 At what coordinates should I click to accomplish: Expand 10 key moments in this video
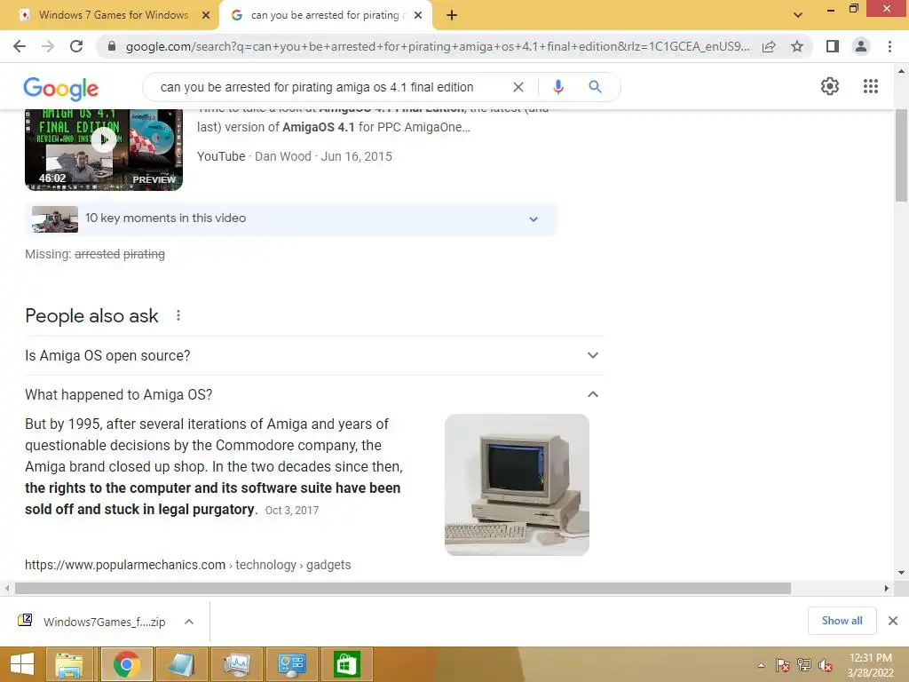[291, 218]
